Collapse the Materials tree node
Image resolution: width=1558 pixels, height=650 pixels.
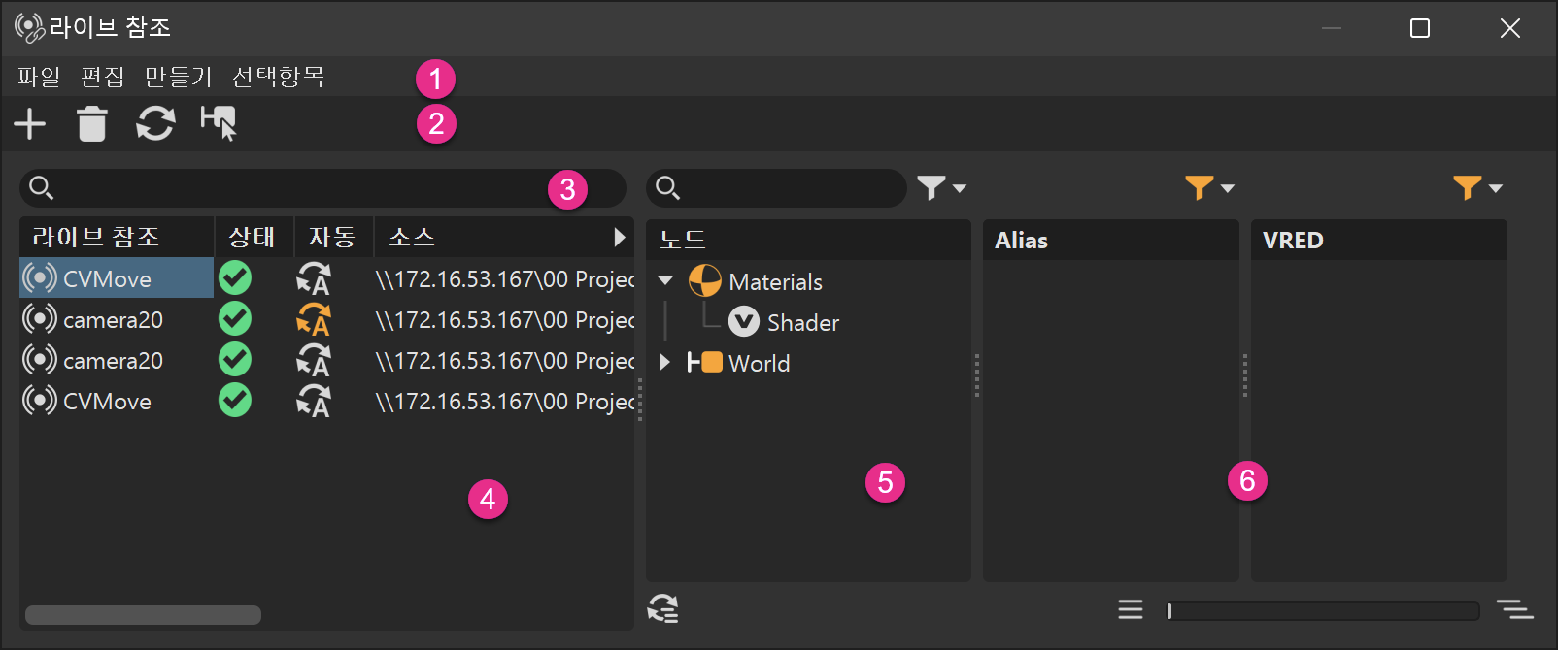(x=665, y=280)
